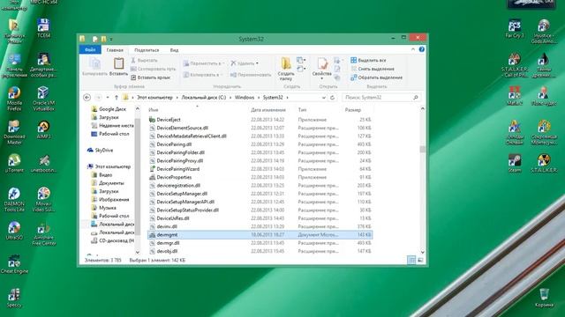Click Вставить ярлык (Paste shortcut)

click(x=150, y=77)
